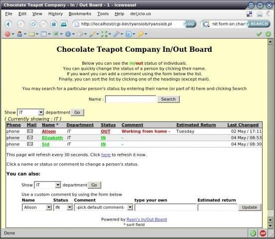Click Sid's name link
This screenshot has height=239, width=275.
pos(46,144)
